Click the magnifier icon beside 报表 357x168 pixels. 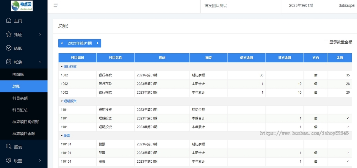[9, 147]
